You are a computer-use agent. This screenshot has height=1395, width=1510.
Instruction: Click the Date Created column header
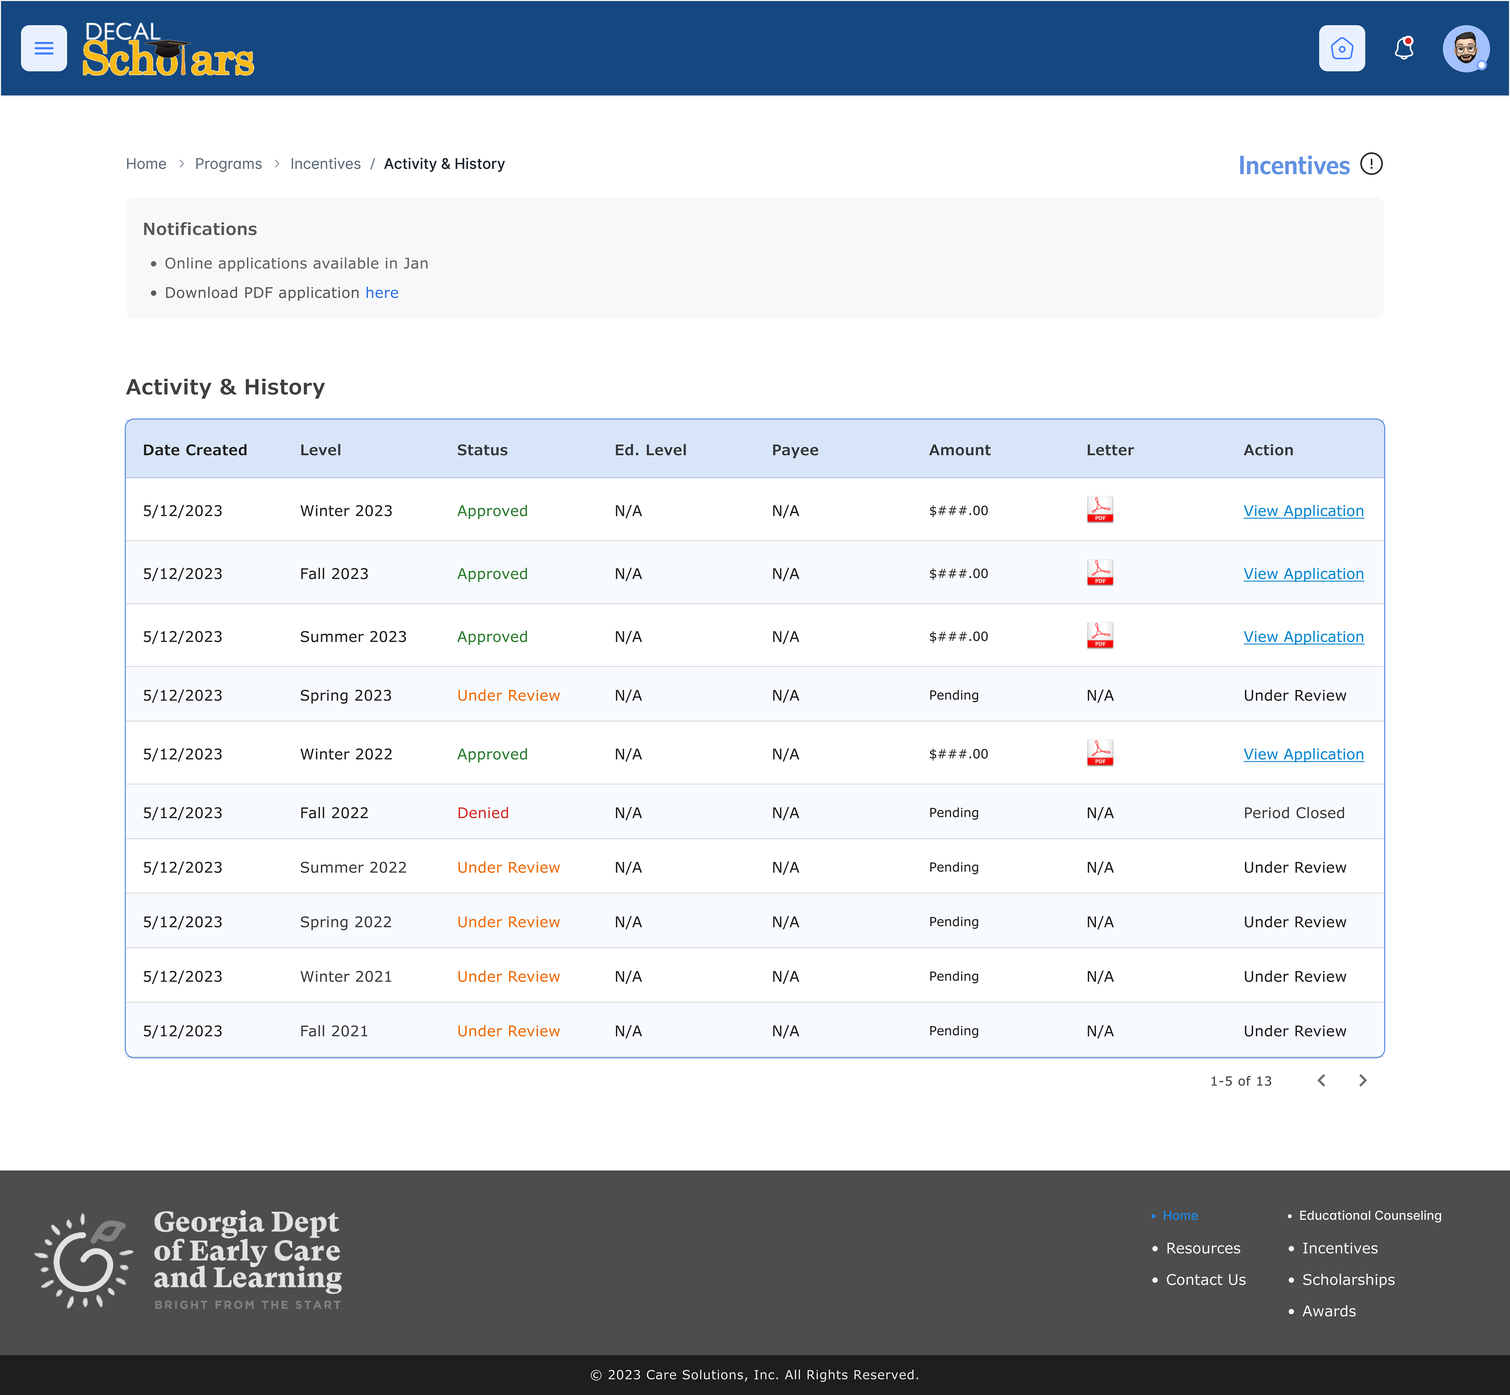(195, 450)
